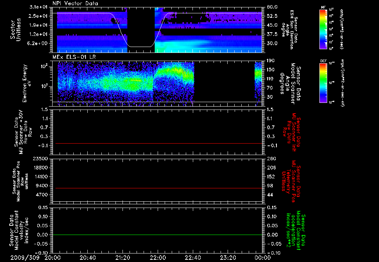The height and width of the screenshot is (262, 379).
Task: Click the 10^1 electron energy tick label
Action: (44, 86)
